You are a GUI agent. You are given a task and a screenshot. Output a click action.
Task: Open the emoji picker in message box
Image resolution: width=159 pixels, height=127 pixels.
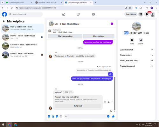point(108,117)
